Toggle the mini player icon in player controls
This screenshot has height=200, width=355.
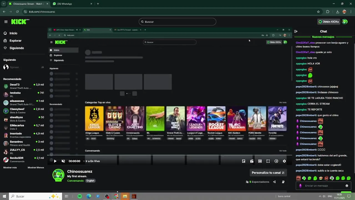(x=244, y=161)
